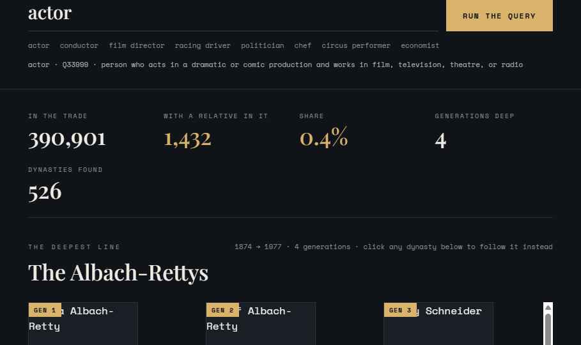Screen dimensions: 581x345
Task: Choose the "politician" suggestion
Action: [x=262, y=45]
